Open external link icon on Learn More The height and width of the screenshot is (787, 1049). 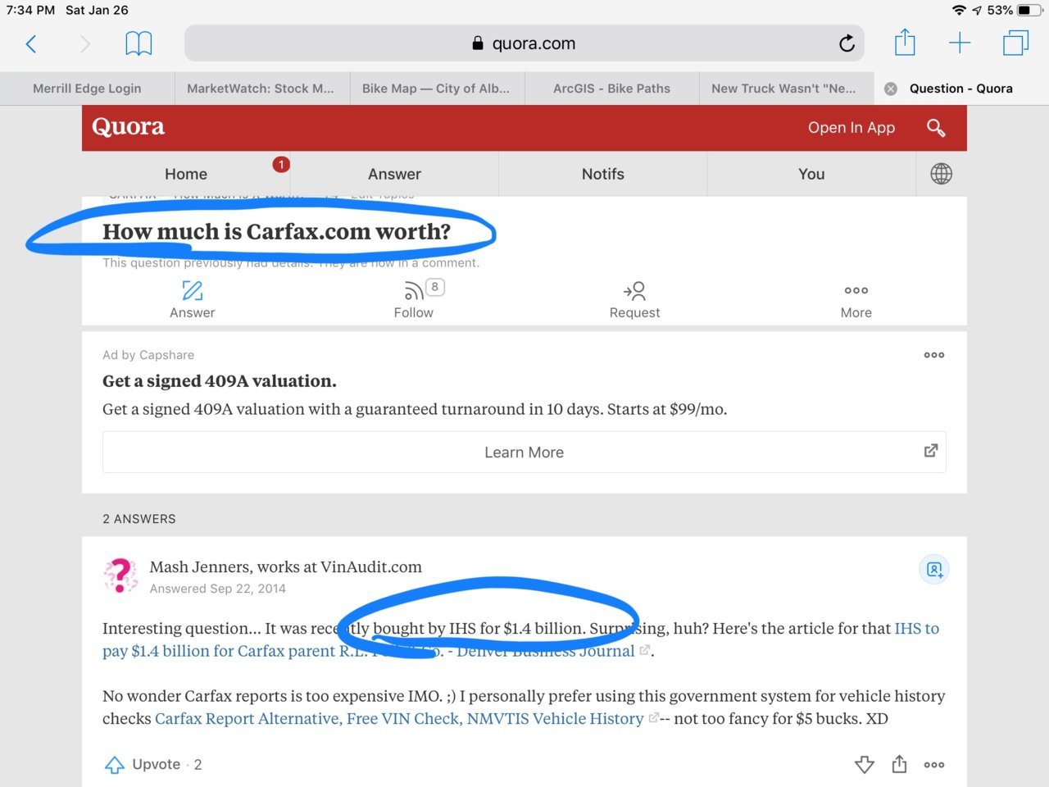click(931, 451)
